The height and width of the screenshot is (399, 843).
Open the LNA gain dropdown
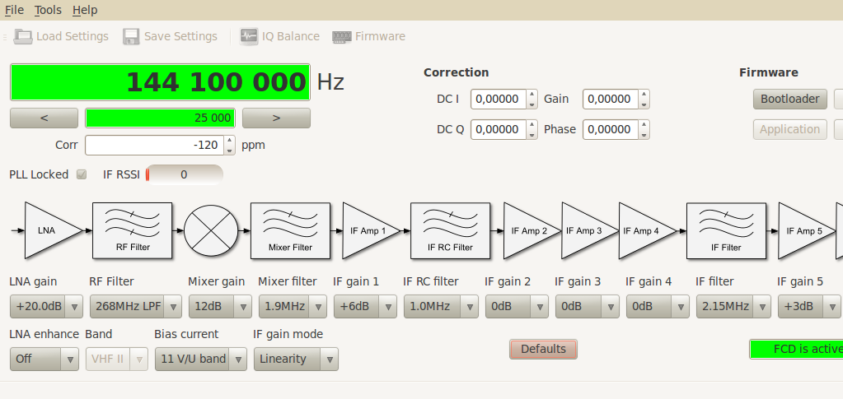(46, 307)
